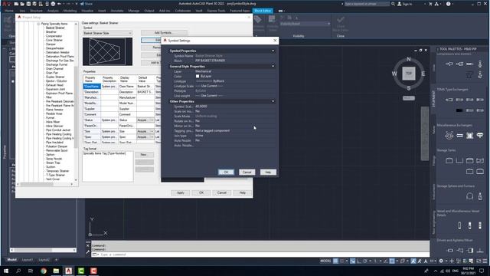
Task: Cancel the Symbol Settings dialog
Action: click(x=247, y=172)
